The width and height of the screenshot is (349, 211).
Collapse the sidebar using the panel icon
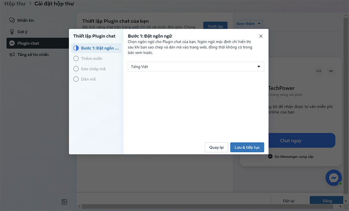click(x=64, y=202)
